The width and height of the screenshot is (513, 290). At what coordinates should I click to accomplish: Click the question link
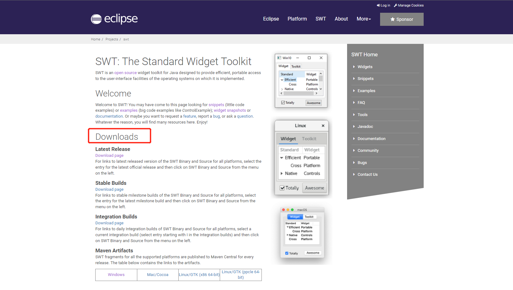click(x=245, y=116)
